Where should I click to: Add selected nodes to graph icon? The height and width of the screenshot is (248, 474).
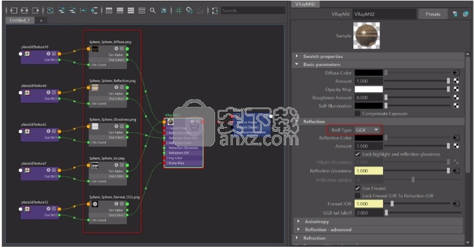[x=61, y=11]
